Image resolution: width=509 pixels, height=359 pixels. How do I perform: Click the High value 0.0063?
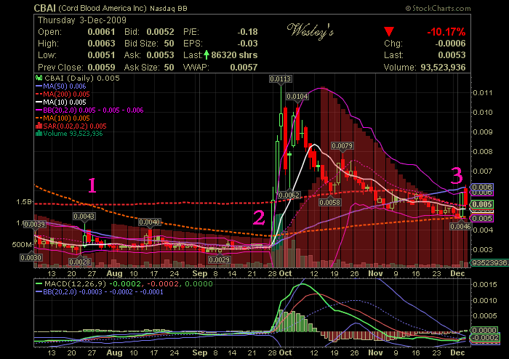pos(101,44)
